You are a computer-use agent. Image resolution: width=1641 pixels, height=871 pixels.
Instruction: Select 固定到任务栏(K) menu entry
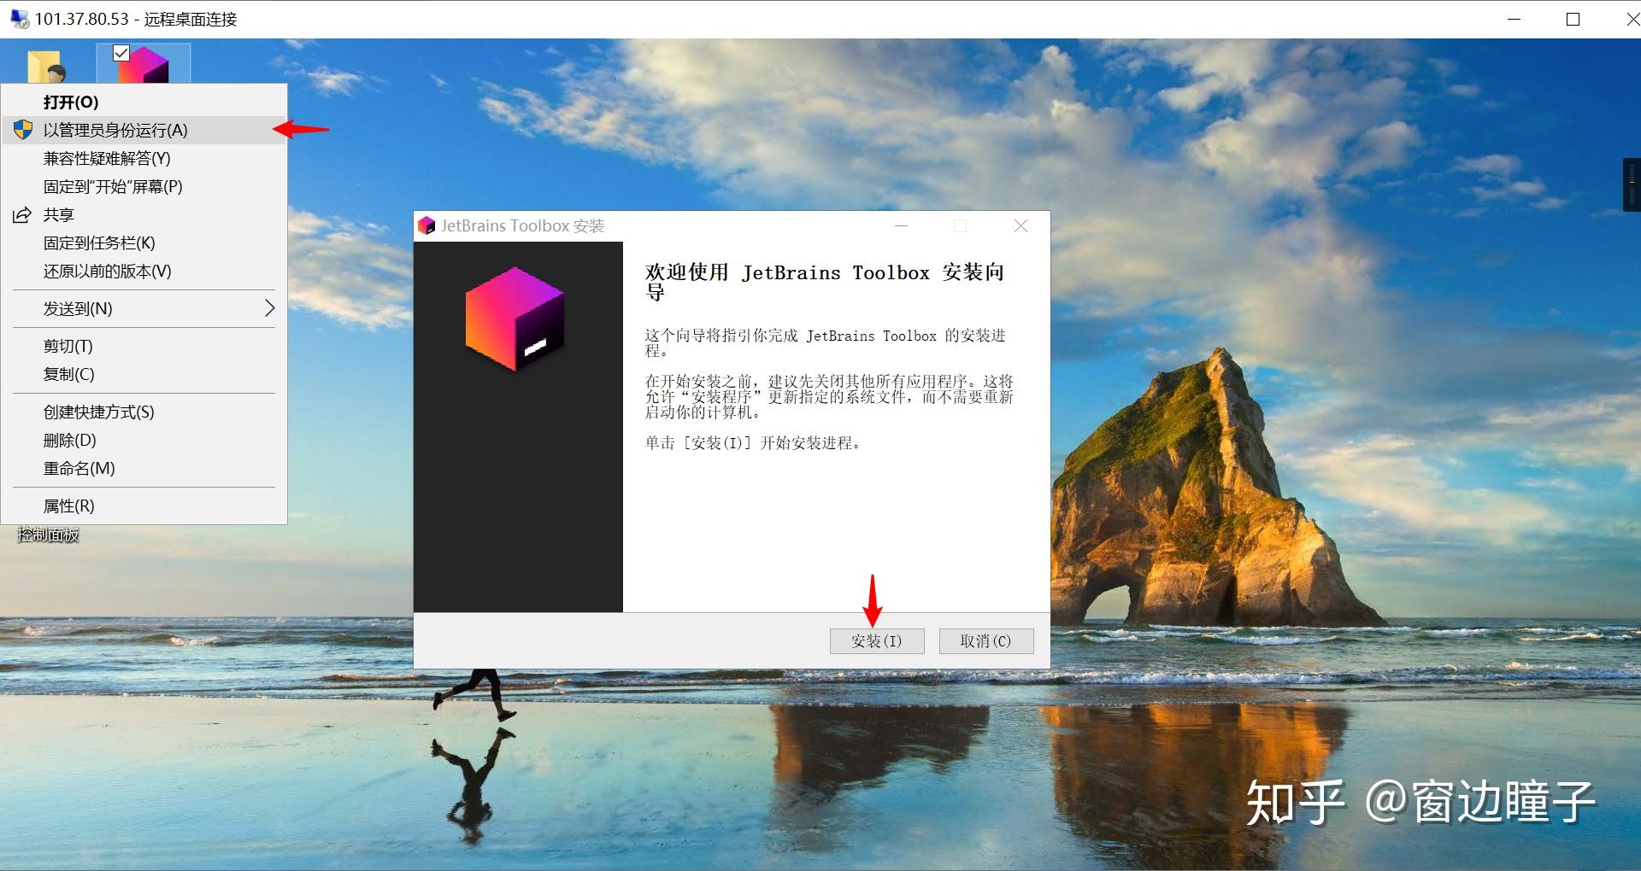coord(97,243)
